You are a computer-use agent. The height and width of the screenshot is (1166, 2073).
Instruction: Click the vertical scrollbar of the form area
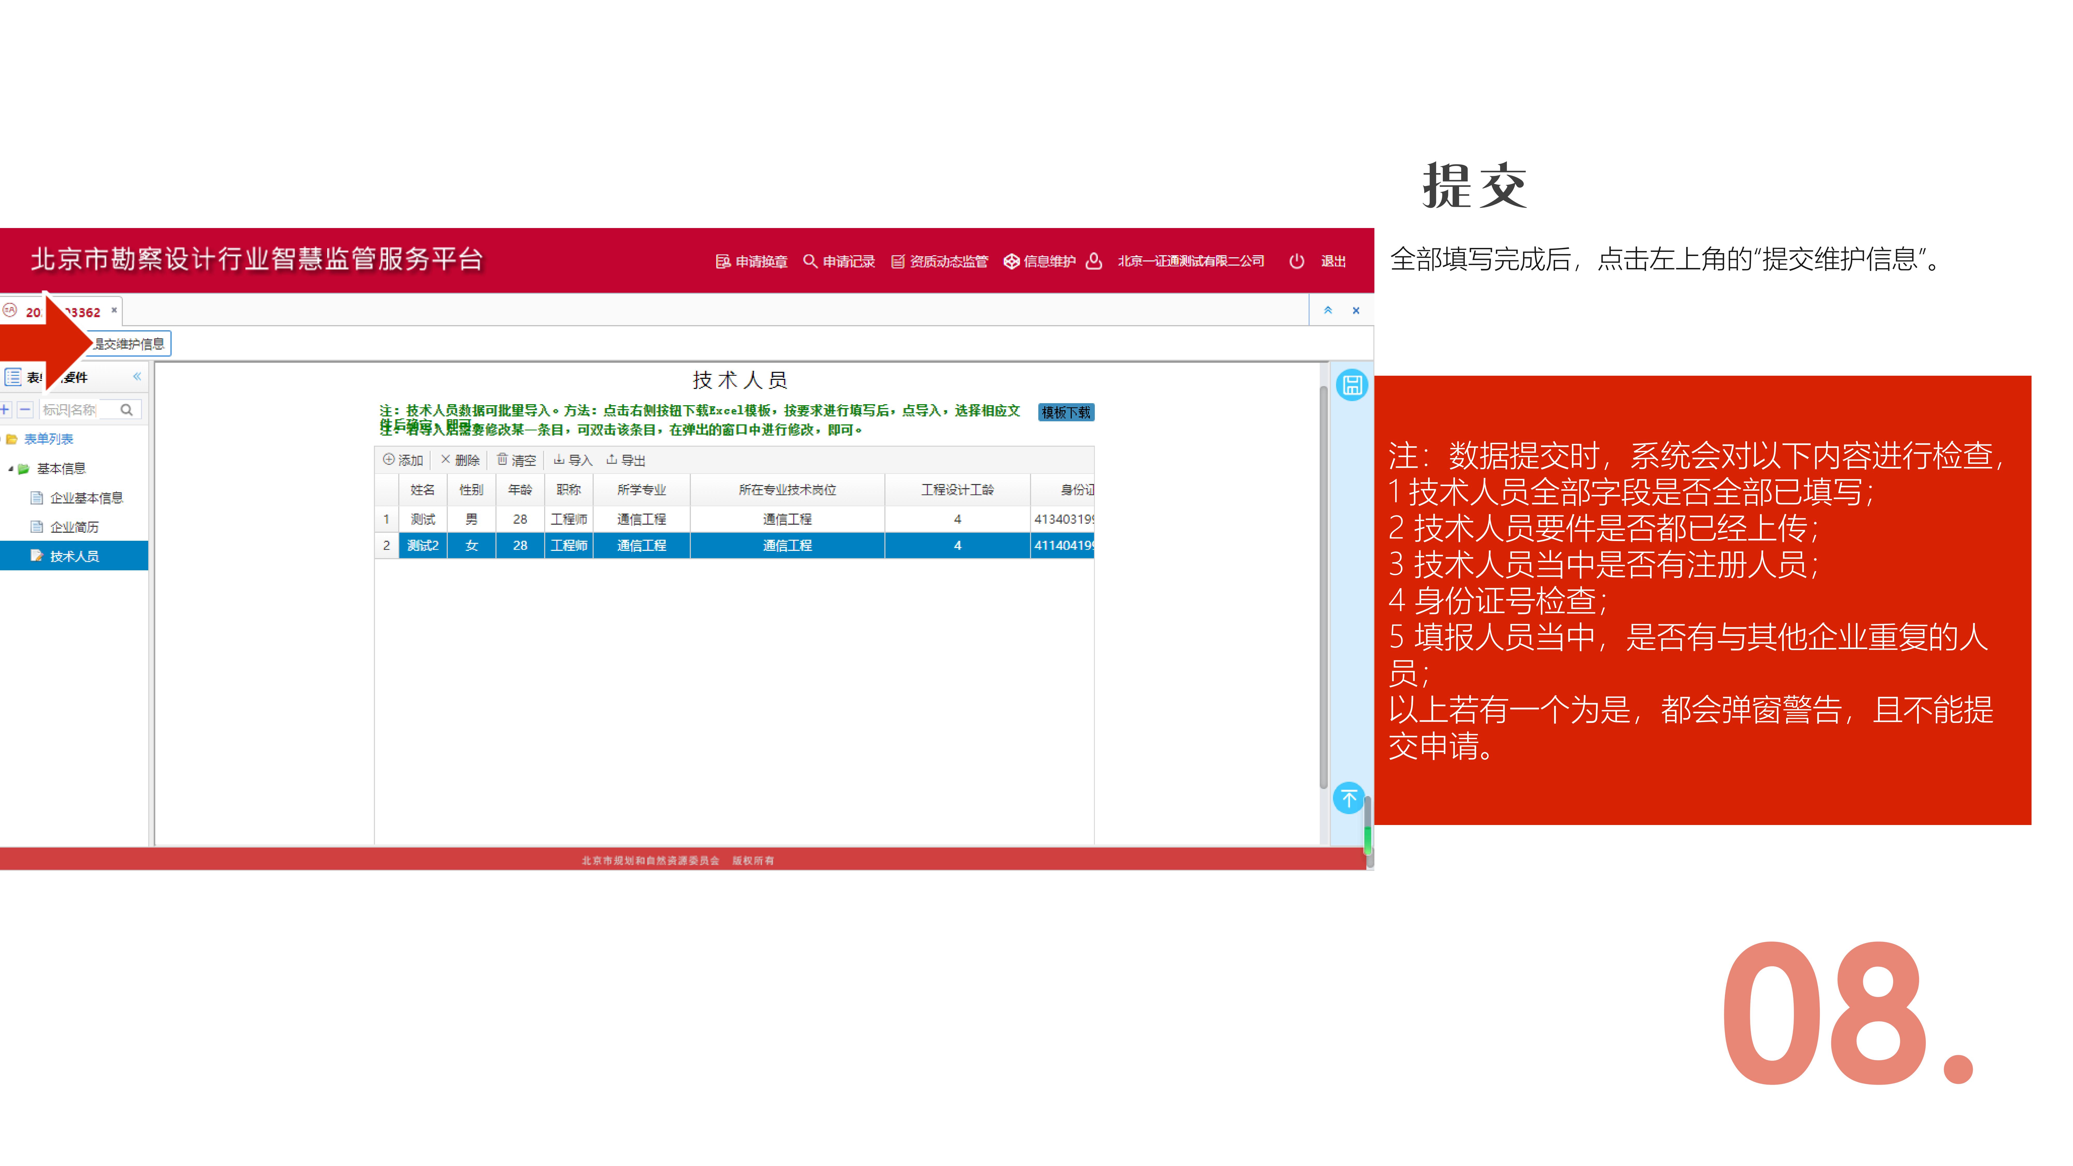(1324, 587)
